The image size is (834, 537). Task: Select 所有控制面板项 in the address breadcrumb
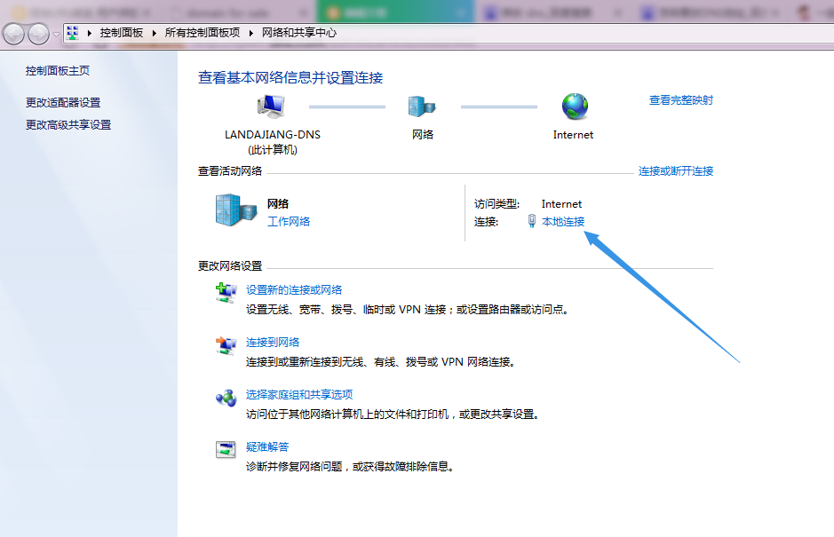pos(202,33)
